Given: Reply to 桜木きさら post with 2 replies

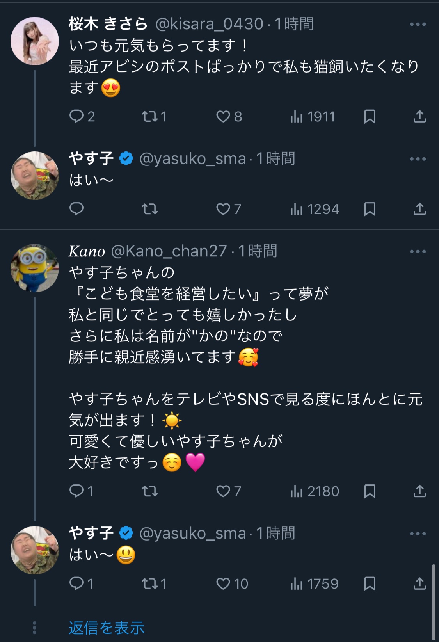Looking at the screenshot, I should 82,116.
